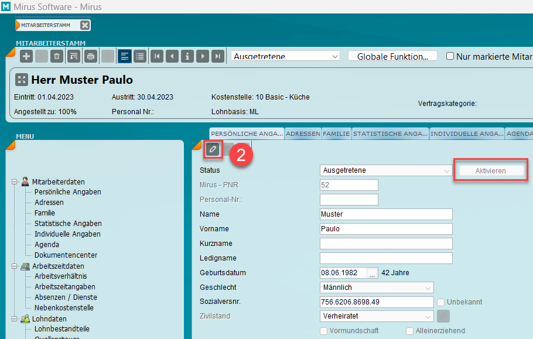Open the Geschlecht dropdown
Image resolution: width=533 pixels, height=339 pixels.
click(377, 287)
